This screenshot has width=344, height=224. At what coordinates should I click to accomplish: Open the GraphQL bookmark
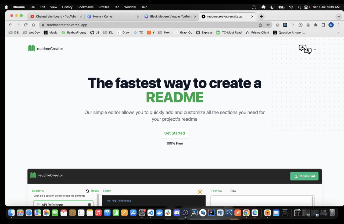pyautogui.click(x=183, y=33)
